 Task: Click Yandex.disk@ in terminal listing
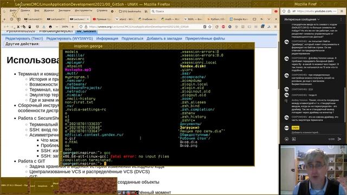click(193, 66)
